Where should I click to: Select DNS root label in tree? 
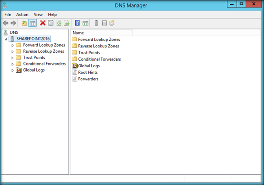coord(14,33)
